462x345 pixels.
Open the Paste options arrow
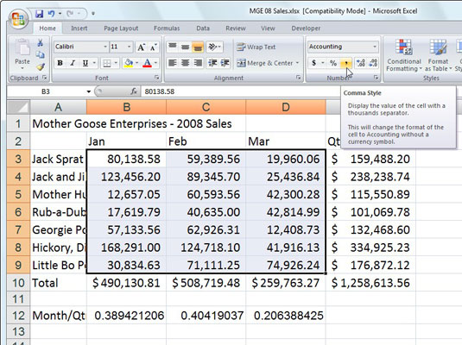point(22,68)
